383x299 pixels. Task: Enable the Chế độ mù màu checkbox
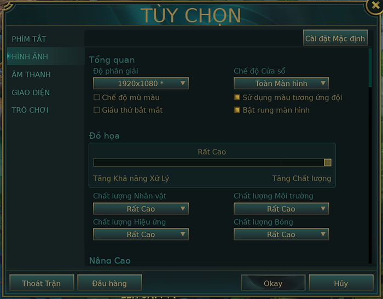point(97,97)
